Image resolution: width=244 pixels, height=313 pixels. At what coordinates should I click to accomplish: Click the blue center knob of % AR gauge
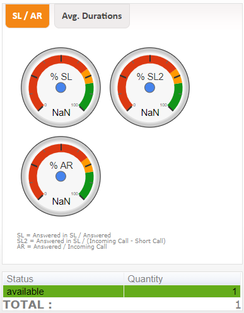[x=61, y=176]
